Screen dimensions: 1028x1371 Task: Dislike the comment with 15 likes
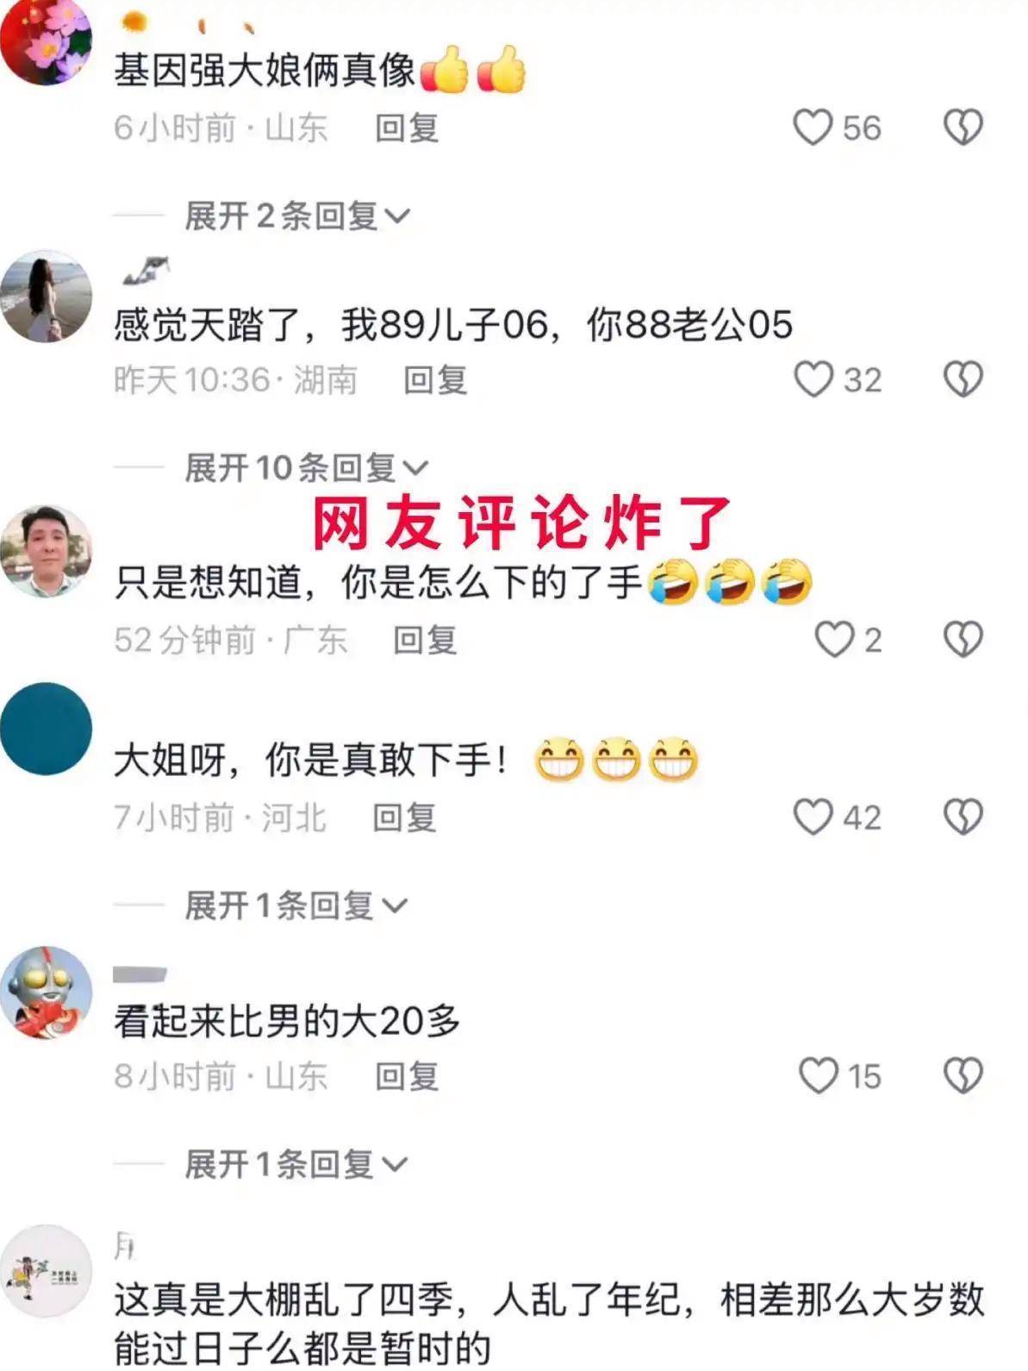click(963, 1076)
